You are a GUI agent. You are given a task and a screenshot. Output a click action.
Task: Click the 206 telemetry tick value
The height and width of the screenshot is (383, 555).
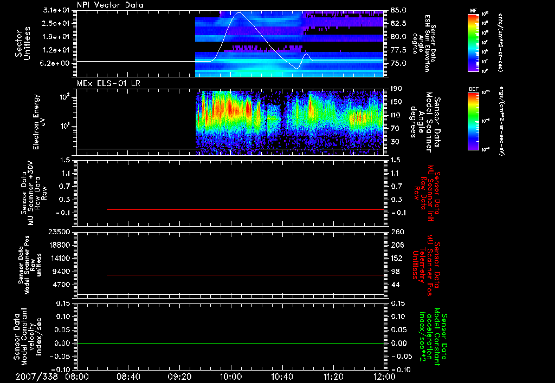(x=397, y=245)
